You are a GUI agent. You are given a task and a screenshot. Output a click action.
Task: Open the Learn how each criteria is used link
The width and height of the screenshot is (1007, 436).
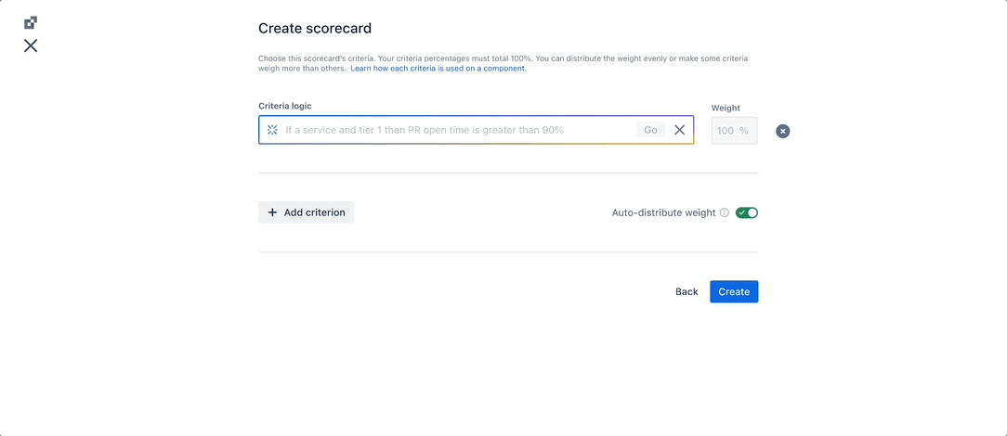(x=438, y=69)
